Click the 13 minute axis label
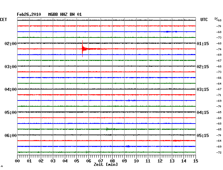 172,161
